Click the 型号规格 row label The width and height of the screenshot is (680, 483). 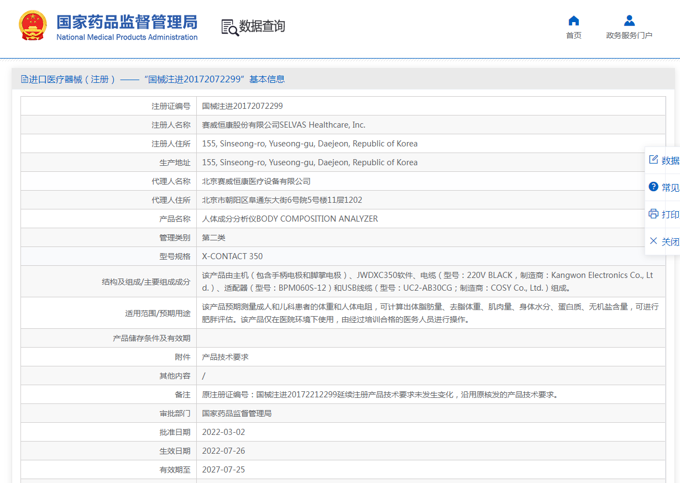click(x=175, y=256)
